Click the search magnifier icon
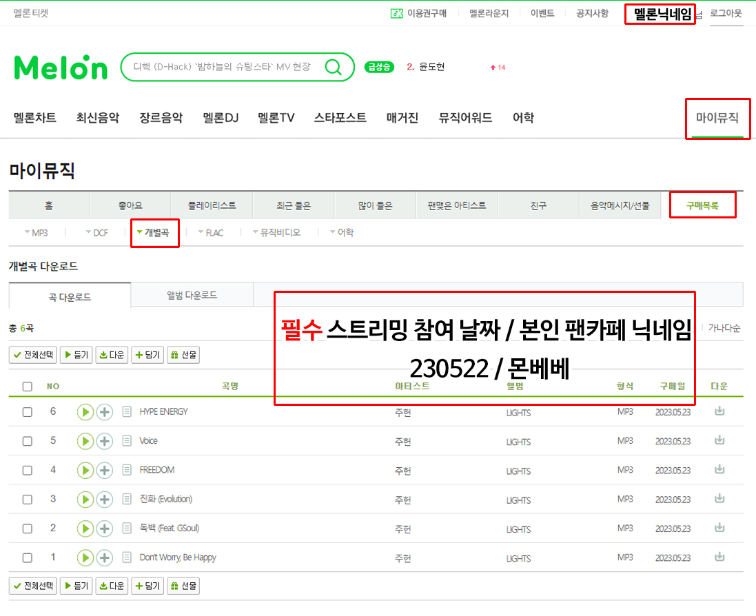 [x=333, y=67]
